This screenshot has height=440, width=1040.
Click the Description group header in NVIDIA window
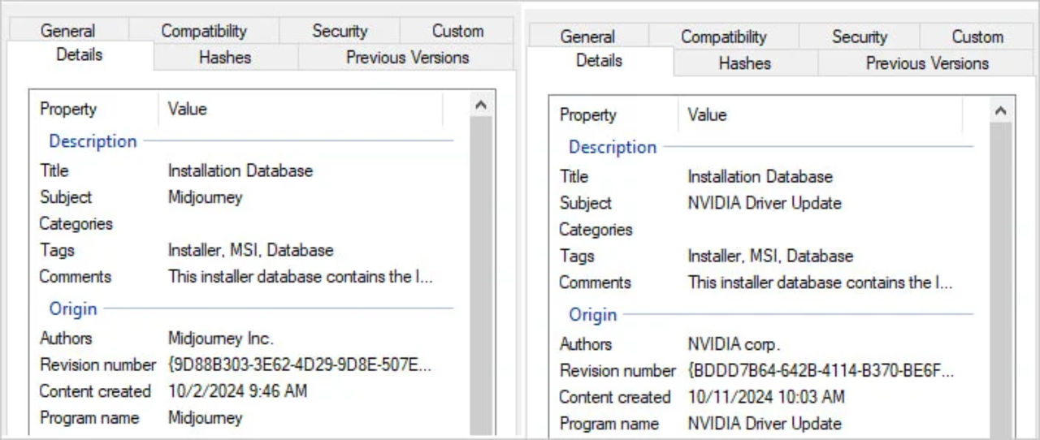(613, 147)
